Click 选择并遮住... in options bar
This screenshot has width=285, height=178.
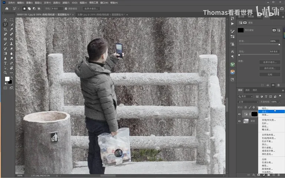[91, 9]
